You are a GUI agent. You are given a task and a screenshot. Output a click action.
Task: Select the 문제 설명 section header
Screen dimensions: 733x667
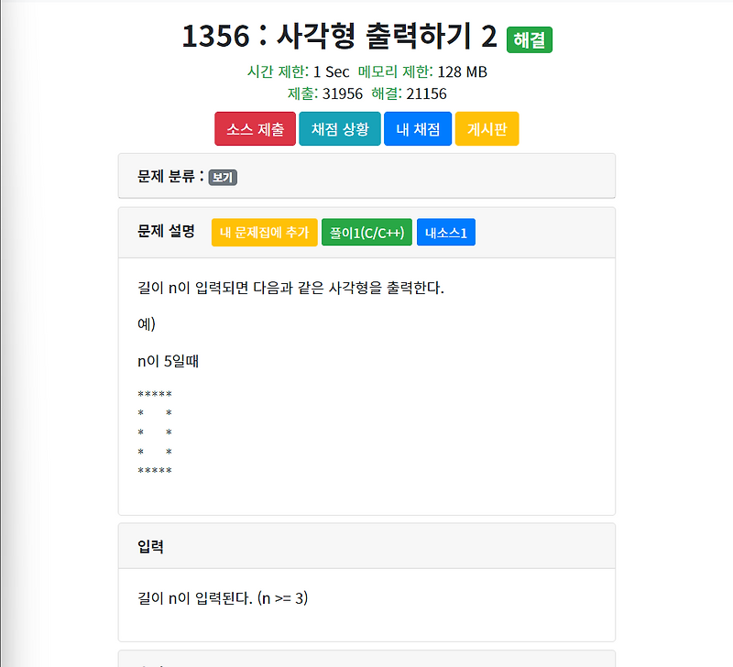[166, 232]
